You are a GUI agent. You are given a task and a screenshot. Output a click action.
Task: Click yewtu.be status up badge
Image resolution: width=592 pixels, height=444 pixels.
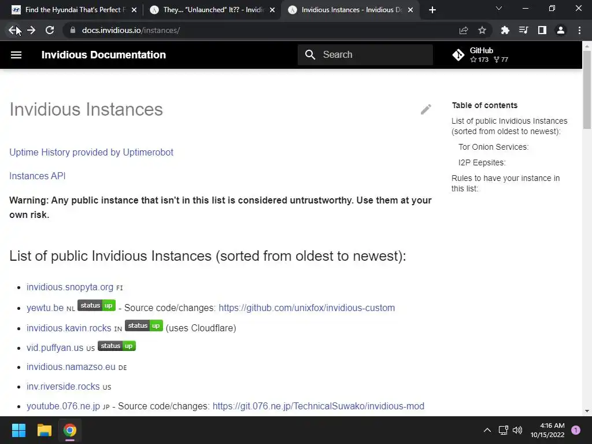(97, 305)
